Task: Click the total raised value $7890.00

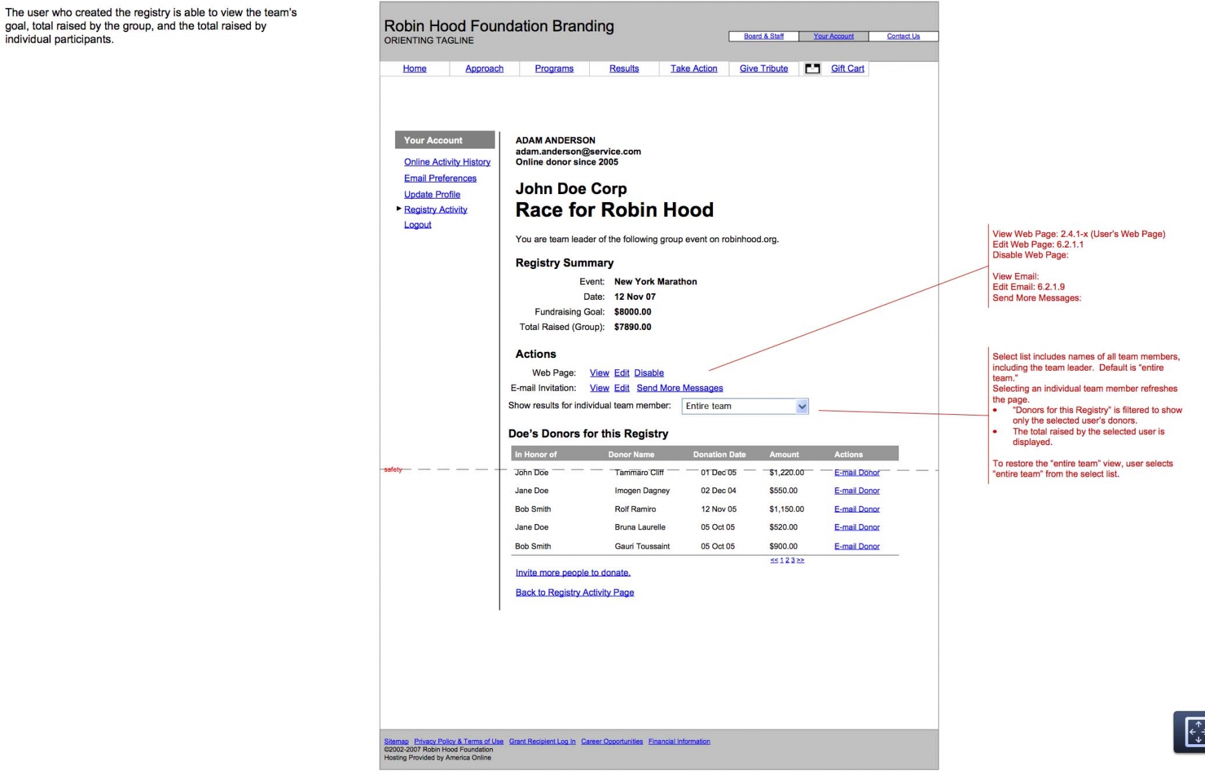Action: 633,327
